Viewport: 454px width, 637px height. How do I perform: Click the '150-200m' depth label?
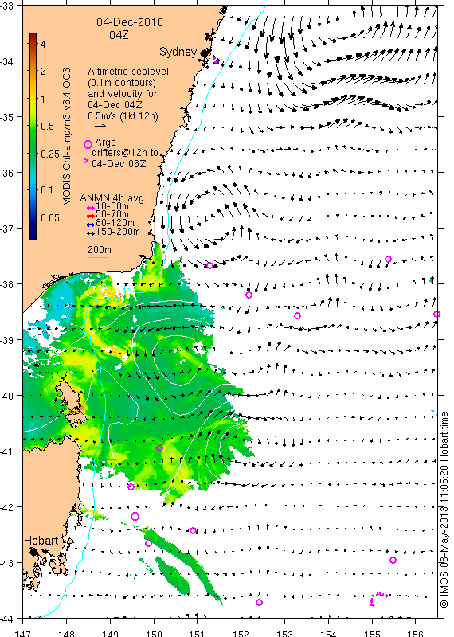click(x=118, y=232)
